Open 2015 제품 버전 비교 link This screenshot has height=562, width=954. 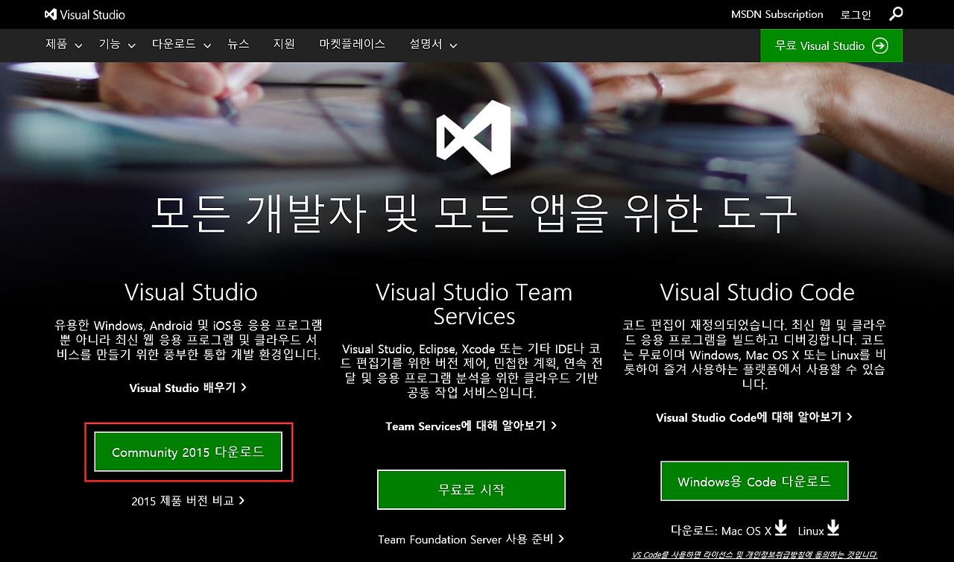point(188,501)
